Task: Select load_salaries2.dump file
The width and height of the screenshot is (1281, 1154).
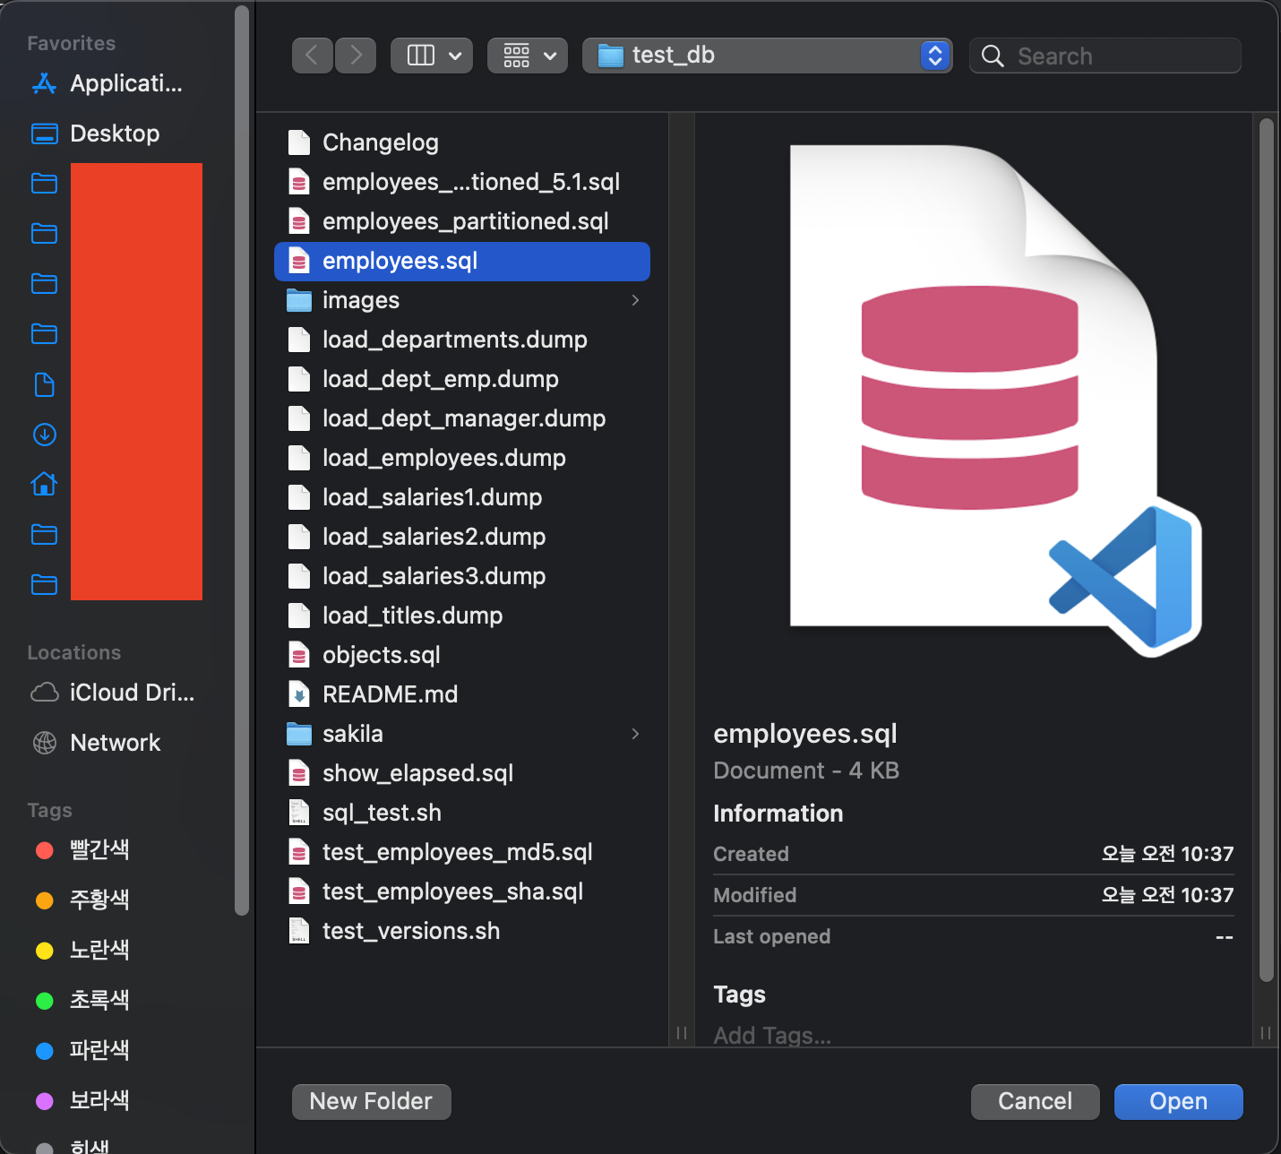Action: (462, 537)
